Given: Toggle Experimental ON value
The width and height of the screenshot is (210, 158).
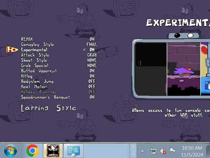Looking at the screenshot, I should tap(92, 50).
